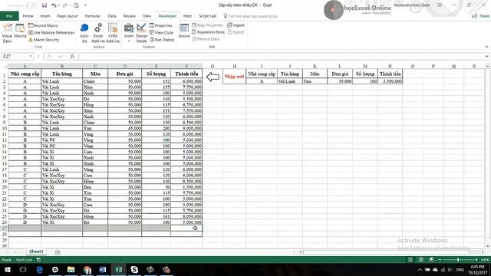Screen dimensions: 491x276
Task: Switch to the Formulas tab
Action: pos(93,16)
